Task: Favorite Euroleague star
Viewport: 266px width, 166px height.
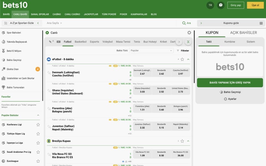Action: 38,161
